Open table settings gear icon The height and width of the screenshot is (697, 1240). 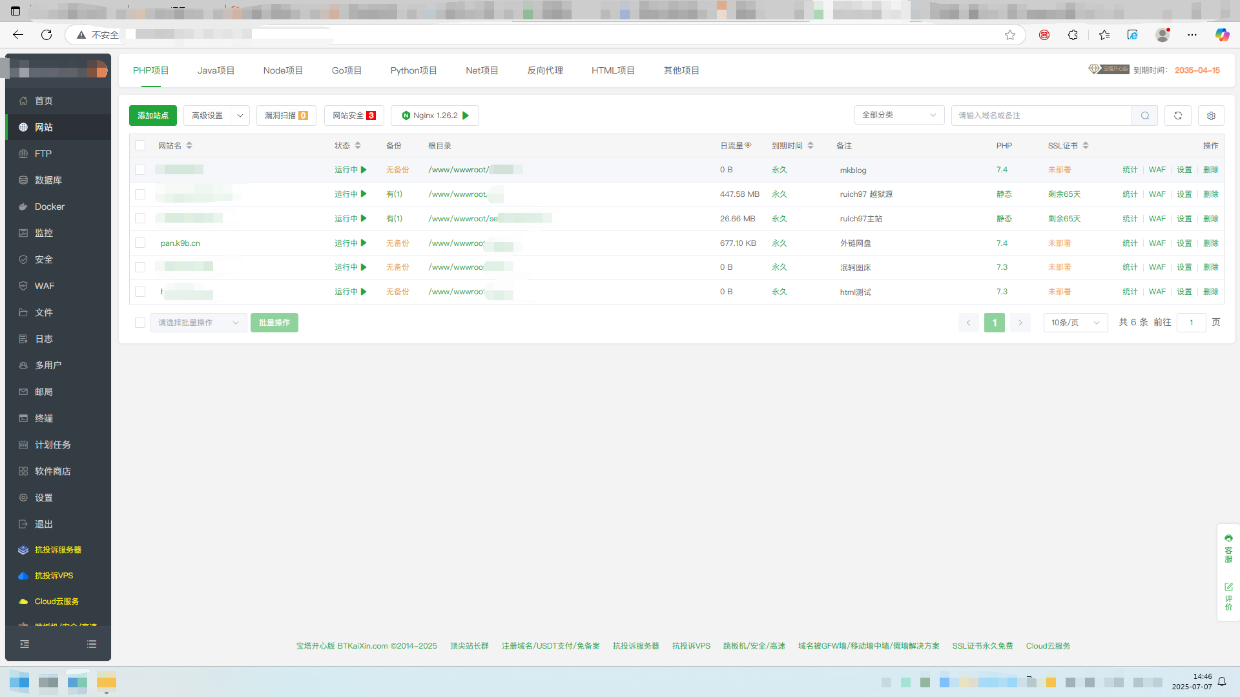pos(1212,116)
